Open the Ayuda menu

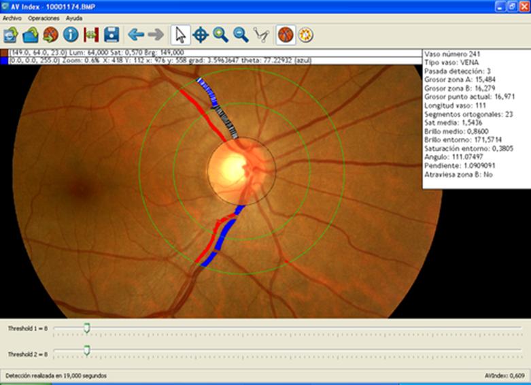pyautogui.click(x=73, y=18)
